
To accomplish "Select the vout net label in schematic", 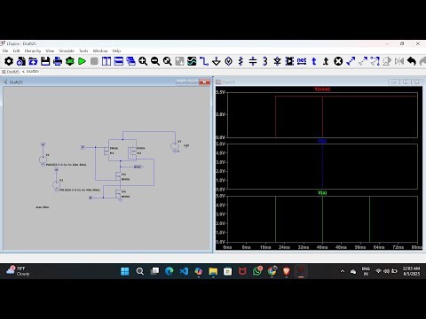I will 138,167.
